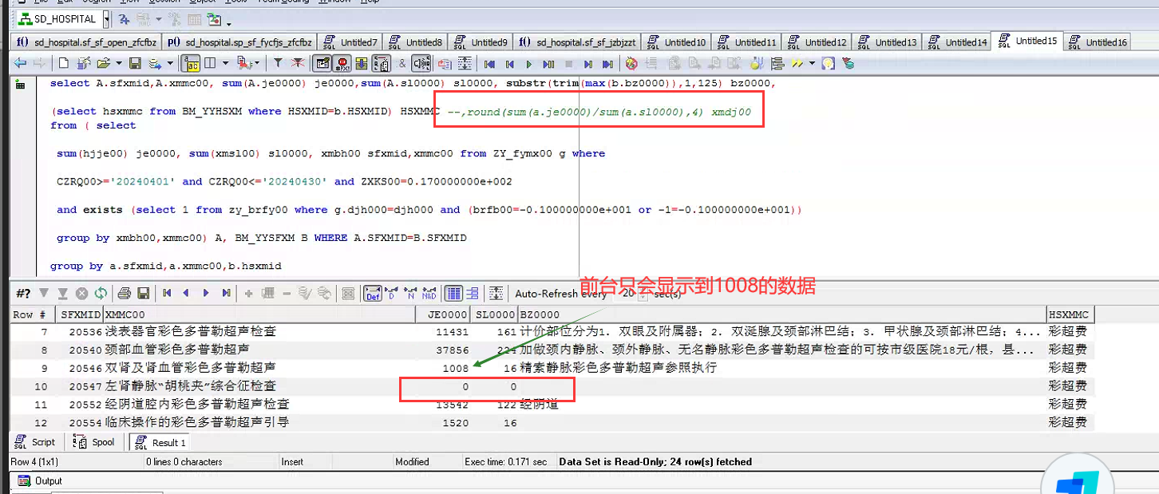Go to the previous record in result grid
Image resolution: width=1159 pixels, height=494 pixels.
[186, 293]
